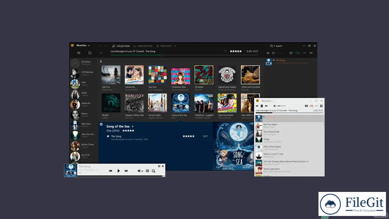Open the Sea Sew album

[157, 75]
